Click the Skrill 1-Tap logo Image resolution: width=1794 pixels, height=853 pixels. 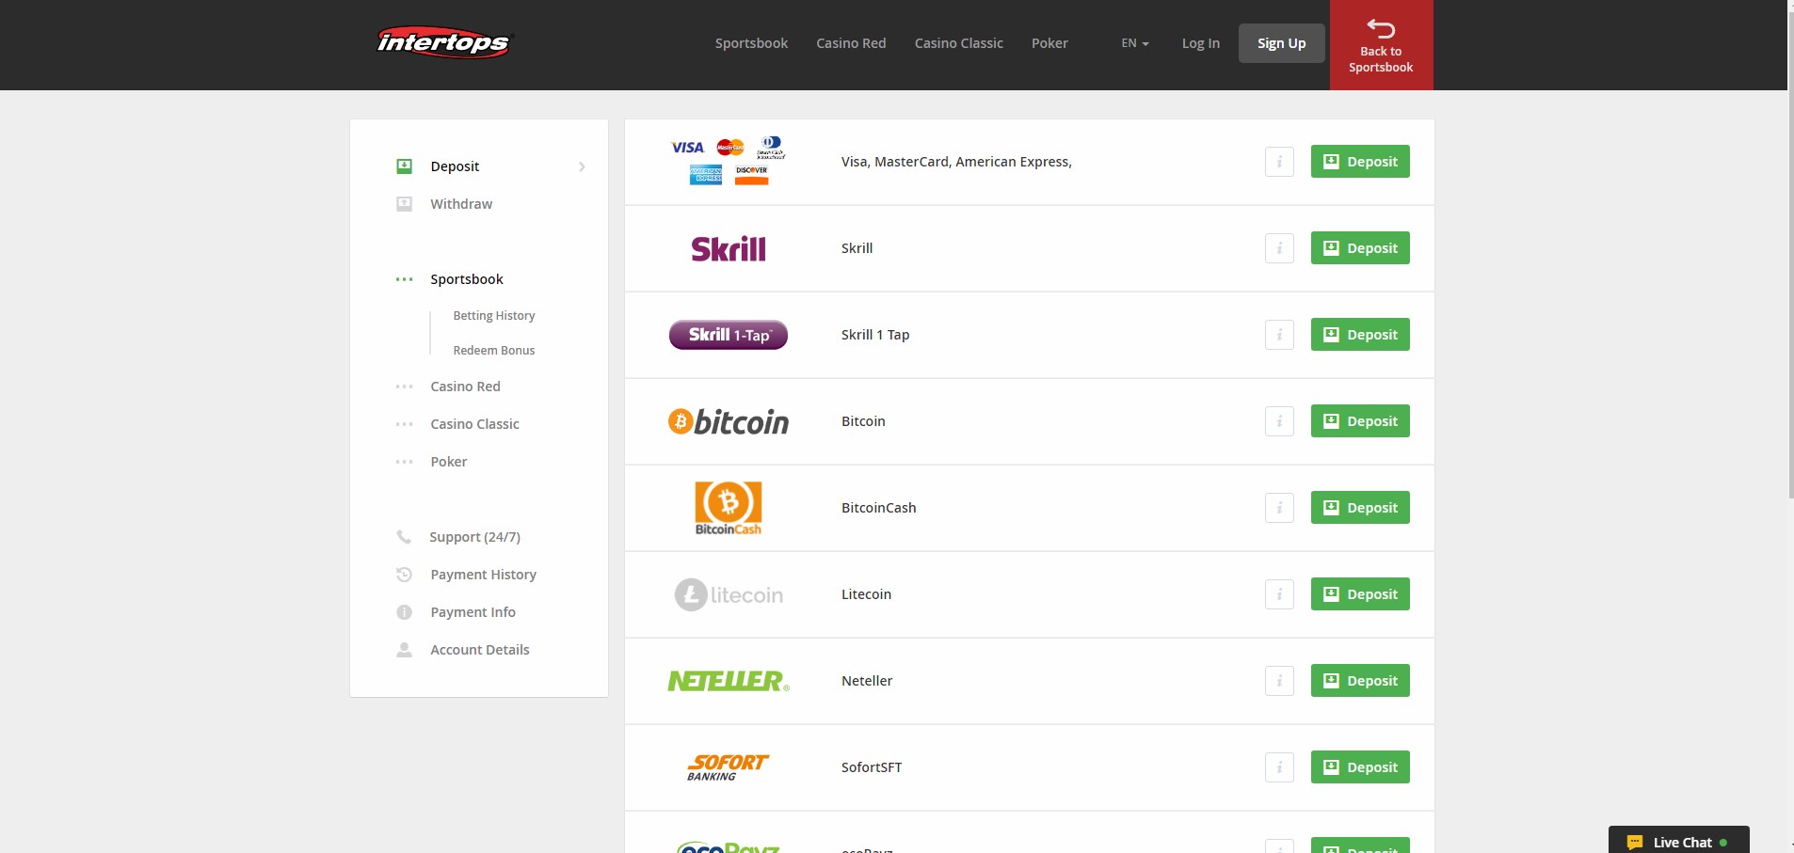coord(729,335)
